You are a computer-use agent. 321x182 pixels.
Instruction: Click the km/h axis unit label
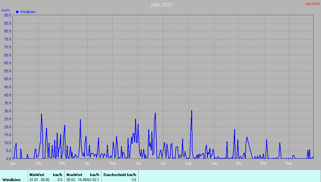tap(6, 10)
